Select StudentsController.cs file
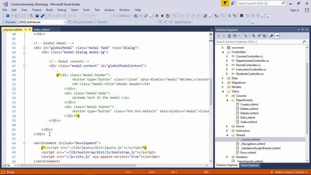 pyautogui.click(x=250, y=74)
